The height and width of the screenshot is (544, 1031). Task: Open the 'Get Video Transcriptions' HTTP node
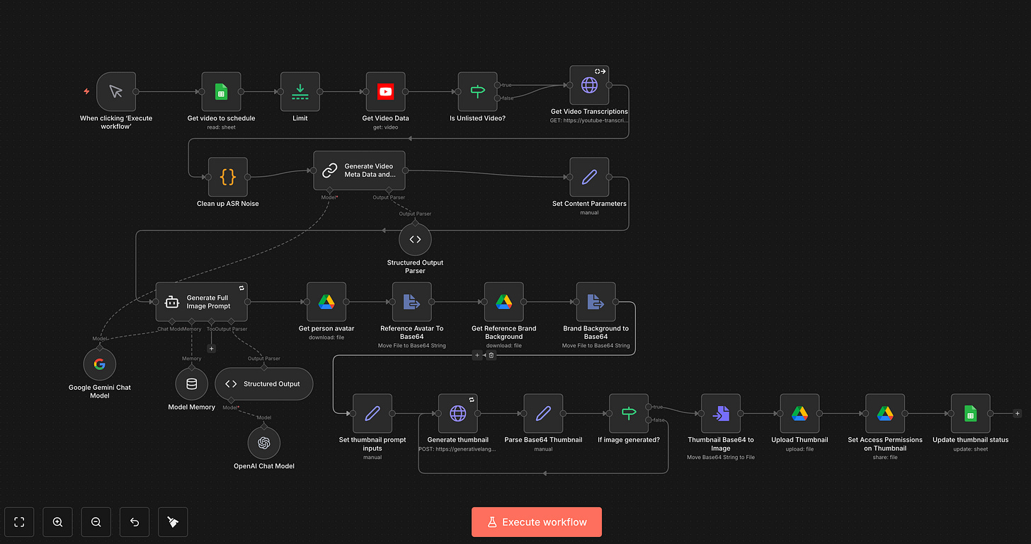click(x=589, y=85)
